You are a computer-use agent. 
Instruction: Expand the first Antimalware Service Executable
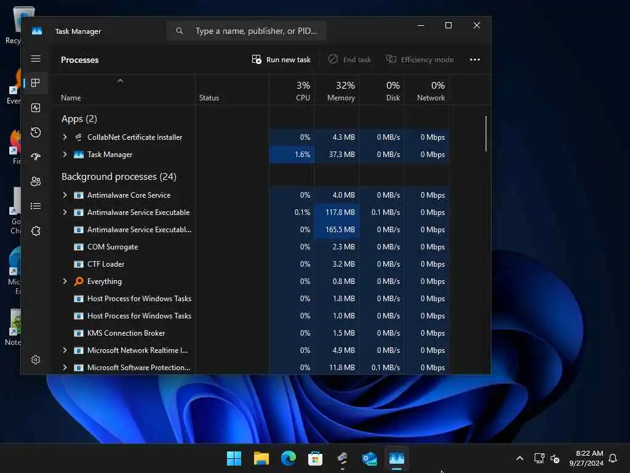65,212
